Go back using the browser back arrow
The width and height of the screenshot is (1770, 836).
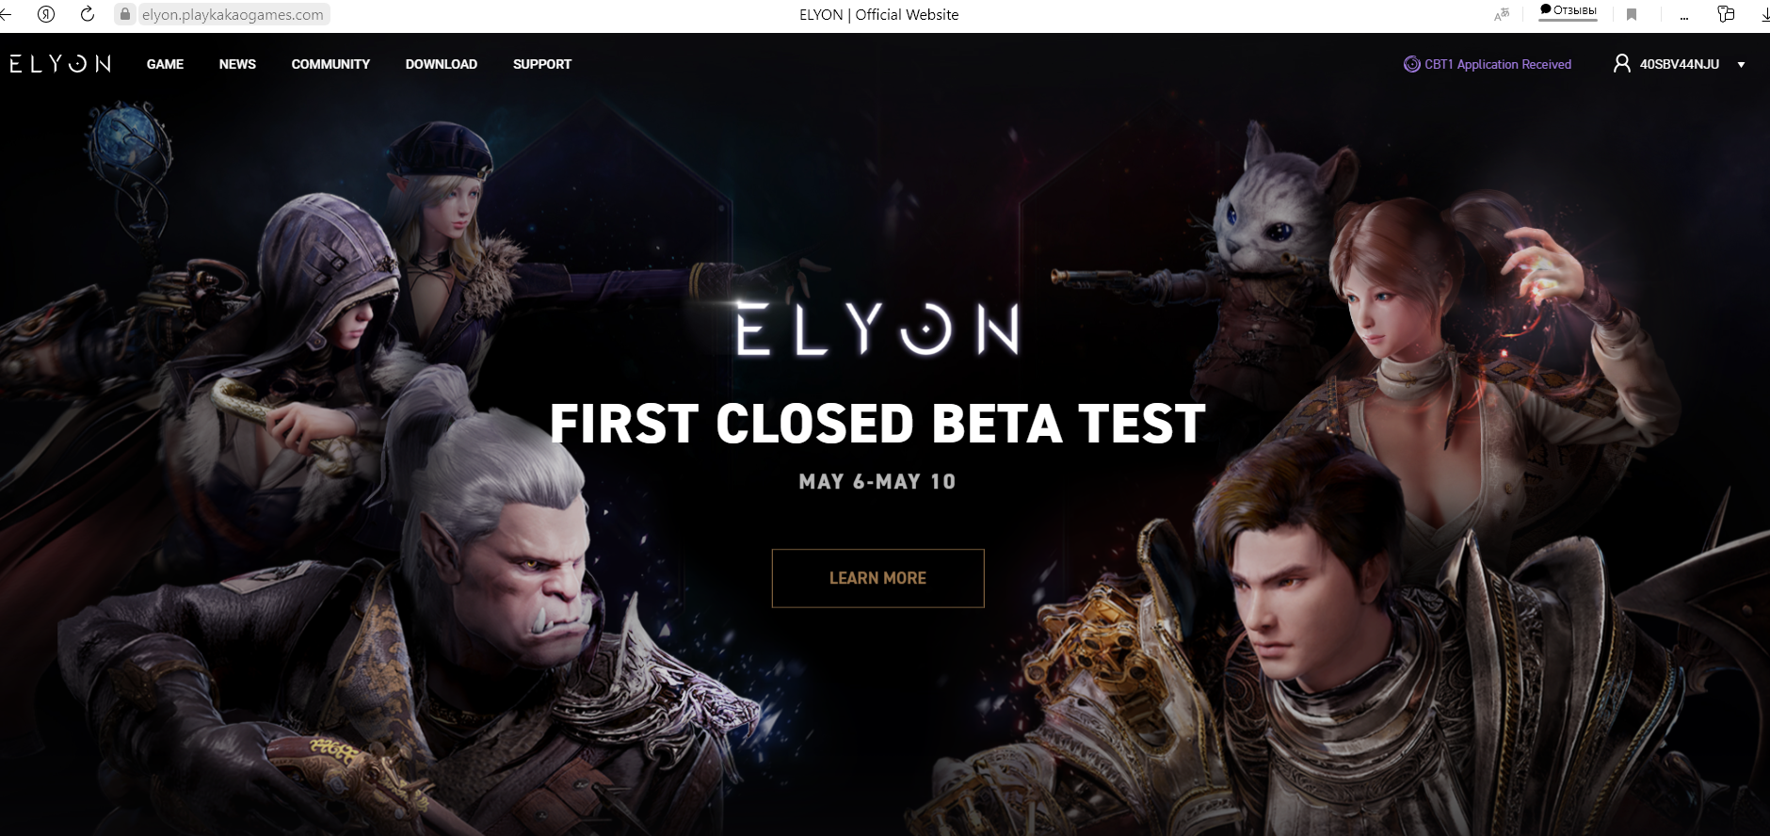[x=6, y=14]
